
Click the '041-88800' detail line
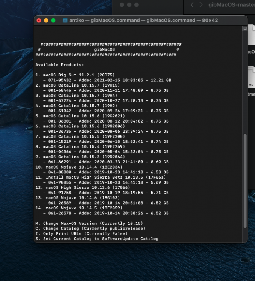[106, 172]
